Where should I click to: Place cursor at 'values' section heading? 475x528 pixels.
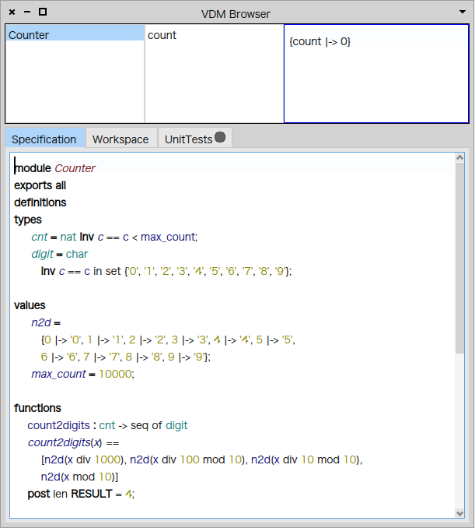(x=30, y=305)
